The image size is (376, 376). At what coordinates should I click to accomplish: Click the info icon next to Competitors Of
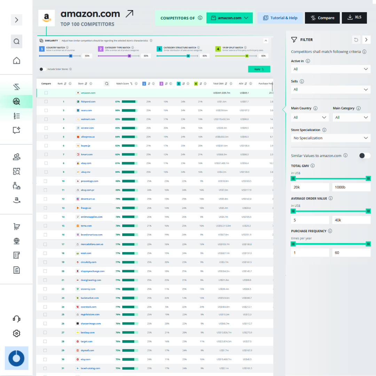click(x=200, y=18)
